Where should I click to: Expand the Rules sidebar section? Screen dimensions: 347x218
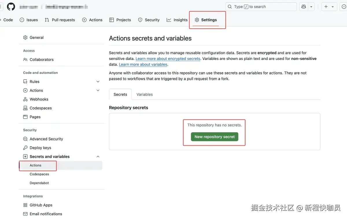tap(98, 82)
